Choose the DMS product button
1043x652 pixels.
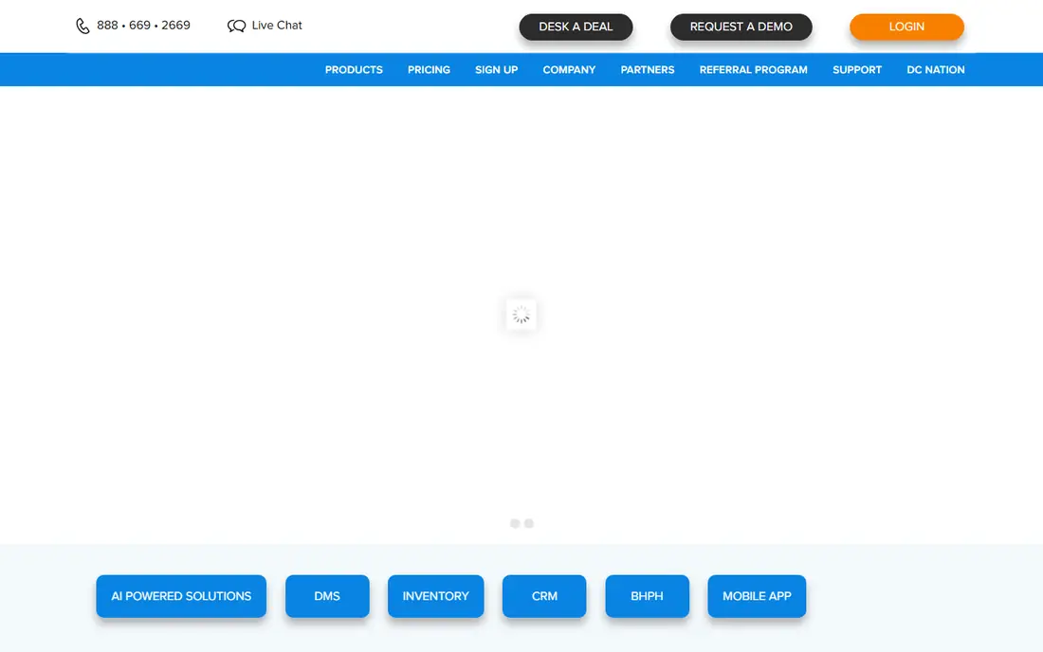327,596
